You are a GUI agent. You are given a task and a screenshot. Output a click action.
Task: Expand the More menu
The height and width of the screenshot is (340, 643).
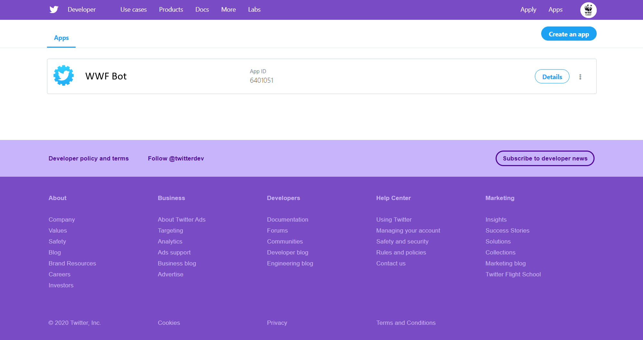coord(229,10)
